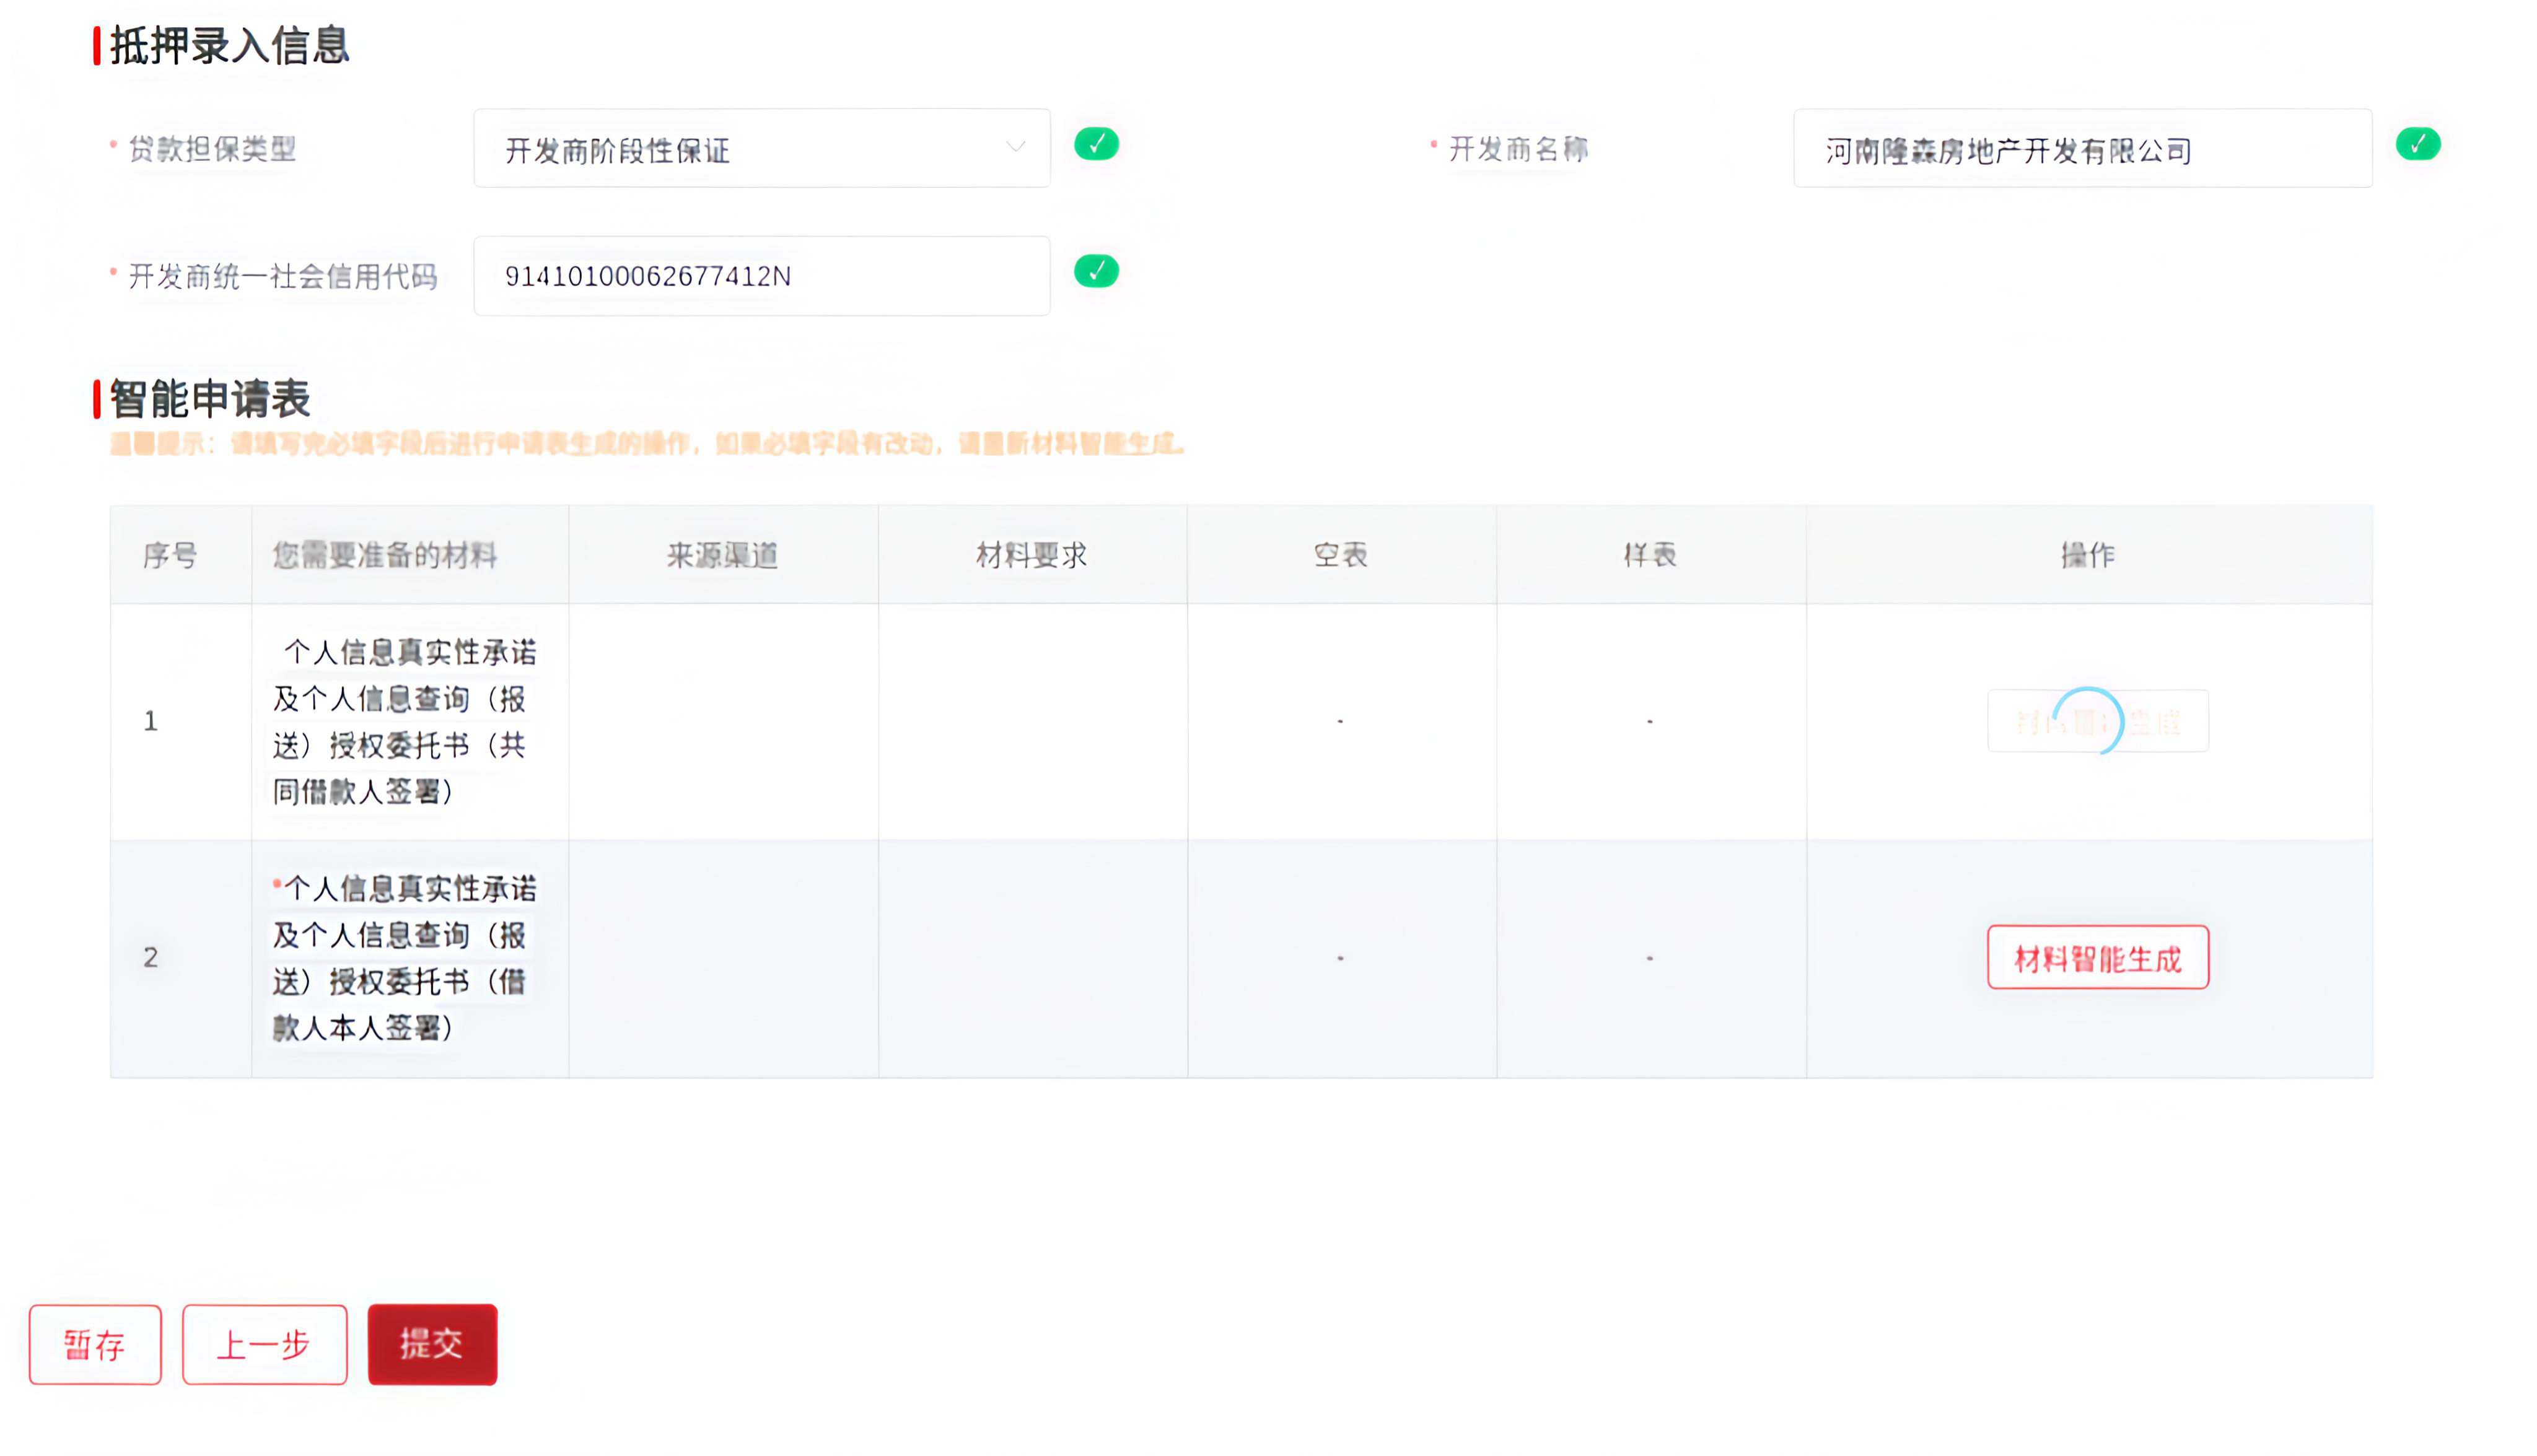Click green checkmark beside 统一社会信用代码 field
Viewport: 2537px width, 1456px height.
pyautogui.click(x=1095, y=271)
